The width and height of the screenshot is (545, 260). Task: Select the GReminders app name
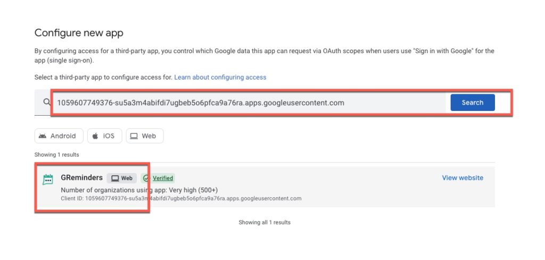[x=81, y=178]
